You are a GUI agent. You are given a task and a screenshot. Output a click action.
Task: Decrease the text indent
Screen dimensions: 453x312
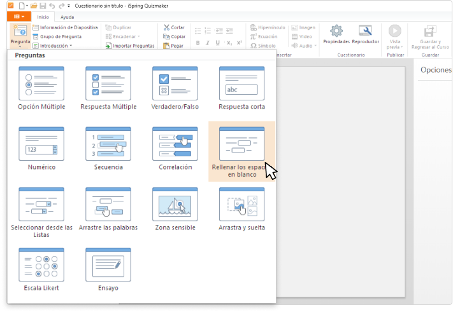tap(219, 31)
